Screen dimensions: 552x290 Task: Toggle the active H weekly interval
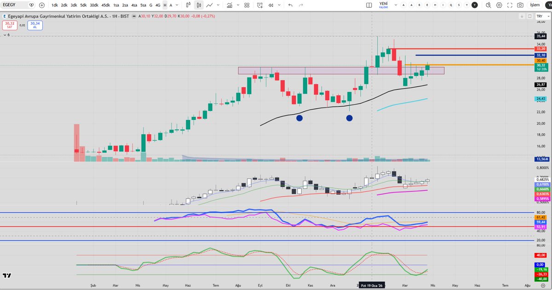(x=165, y=5)
